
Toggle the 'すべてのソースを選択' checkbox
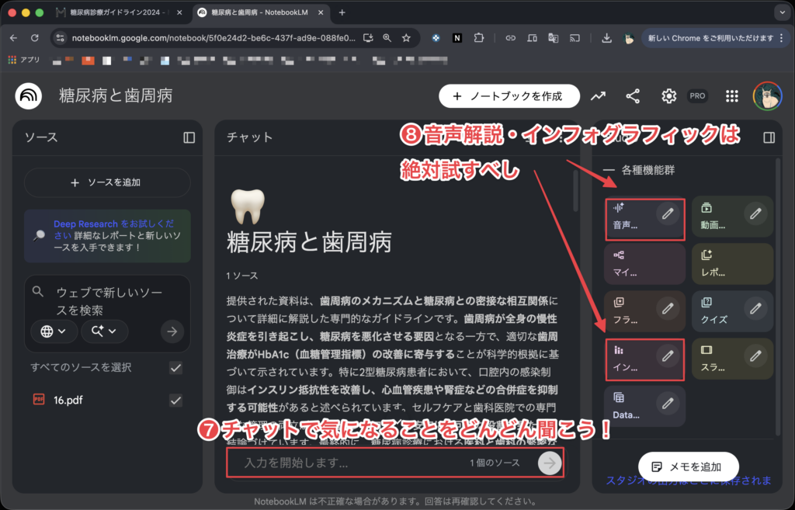pos(176,367)
